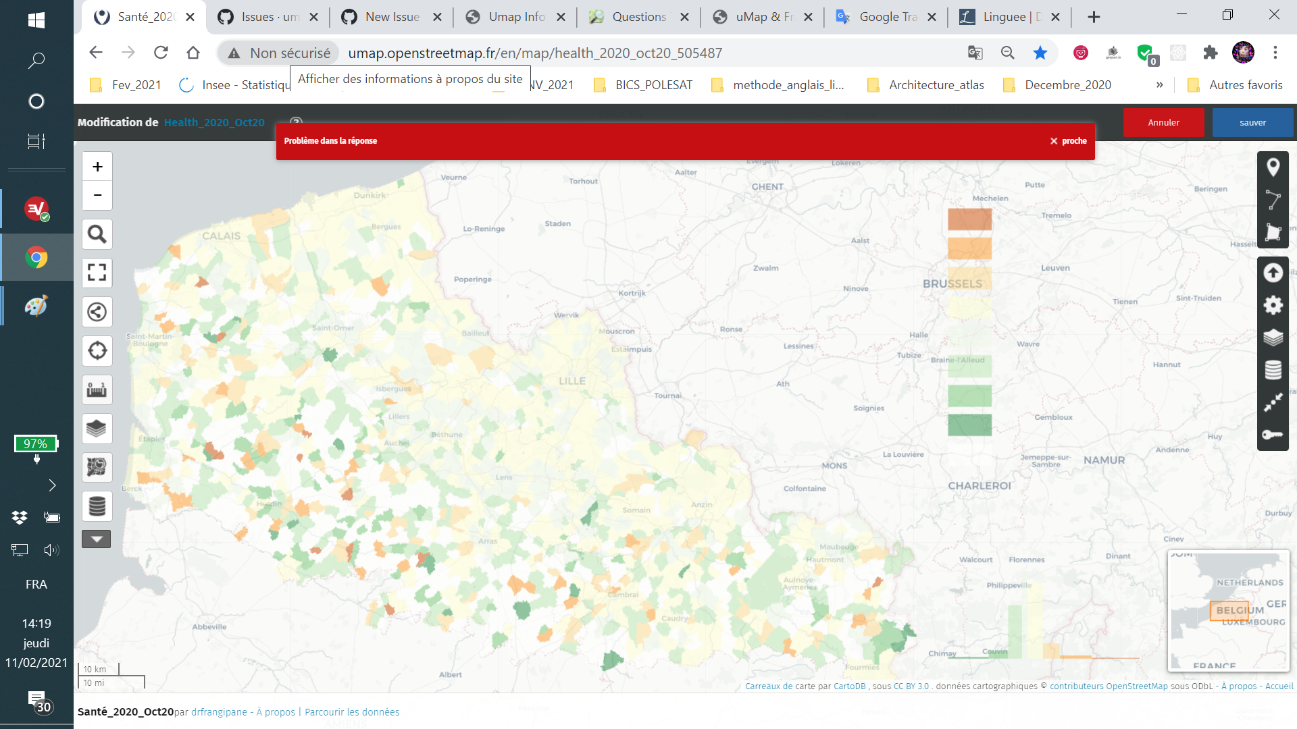Open the share and embed panel

point(97,312)
